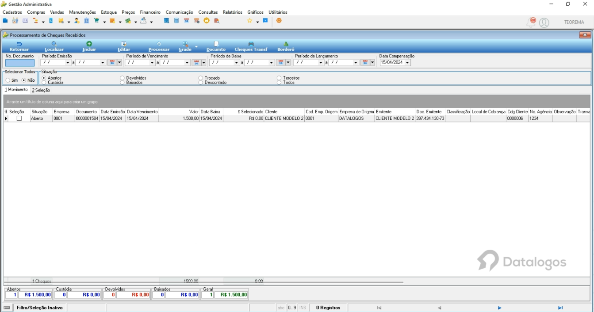This screenshot has width=594, height=312.
Task: Select the Sim radio for Selecionar Todos
Action: click(8, 80)
